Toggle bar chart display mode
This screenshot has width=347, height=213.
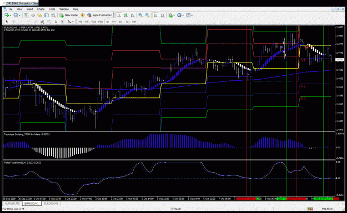point(119,15)
